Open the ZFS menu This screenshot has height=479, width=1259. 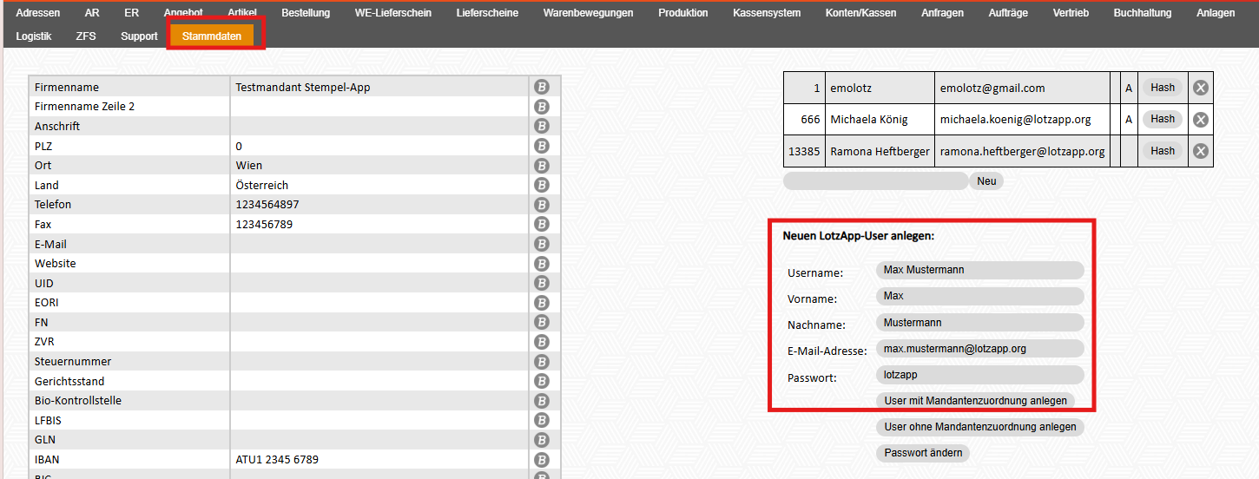[x=86, y=36]
